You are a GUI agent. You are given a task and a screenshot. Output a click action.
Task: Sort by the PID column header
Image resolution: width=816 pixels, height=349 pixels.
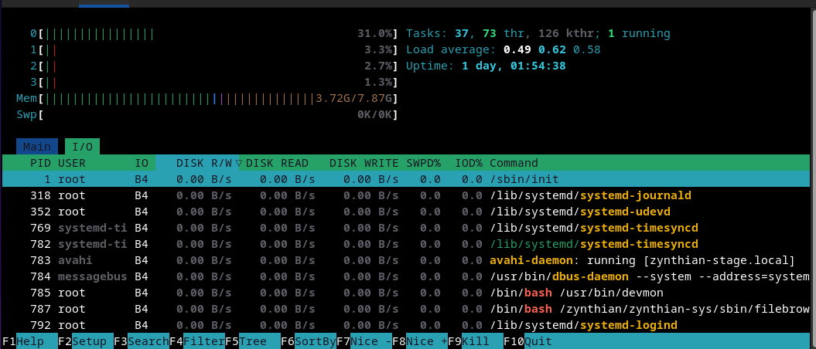[39, 163]
